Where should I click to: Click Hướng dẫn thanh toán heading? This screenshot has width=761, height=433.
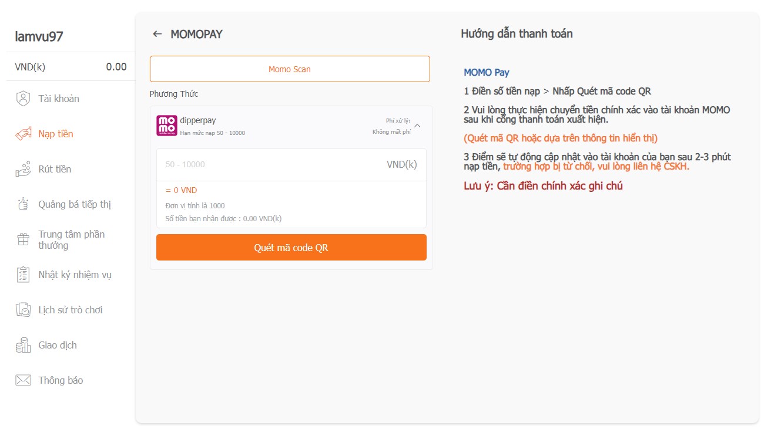[x=517, y=33]
